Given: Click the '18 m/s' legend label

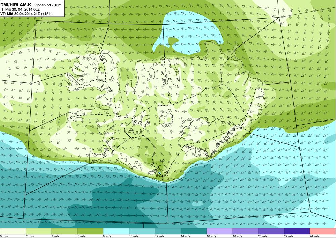Looking at the screenshot, I should click(237, 236).
